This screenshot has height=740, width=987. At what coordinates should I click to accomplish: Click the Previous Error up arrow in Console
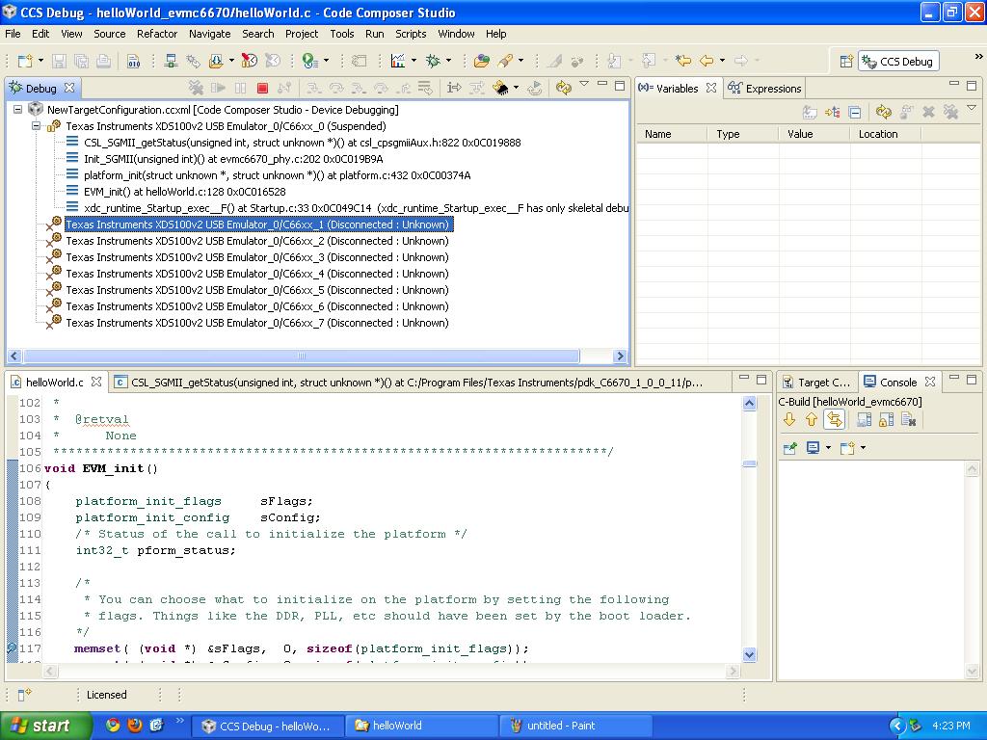[x=812, y=420]
